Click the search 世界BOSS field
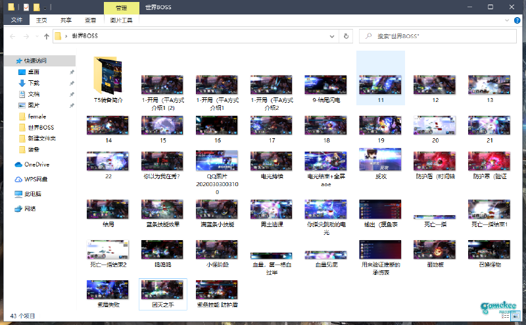This screenshot has height=325, width=526. coord(437,36)
